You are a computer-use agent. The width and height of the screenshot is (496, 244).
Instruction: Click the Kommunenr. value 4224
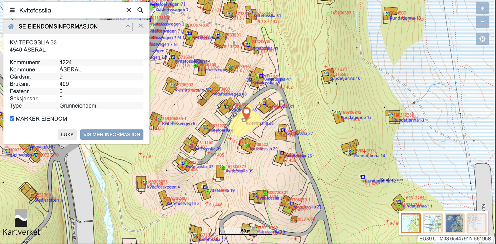coord(65,62)
